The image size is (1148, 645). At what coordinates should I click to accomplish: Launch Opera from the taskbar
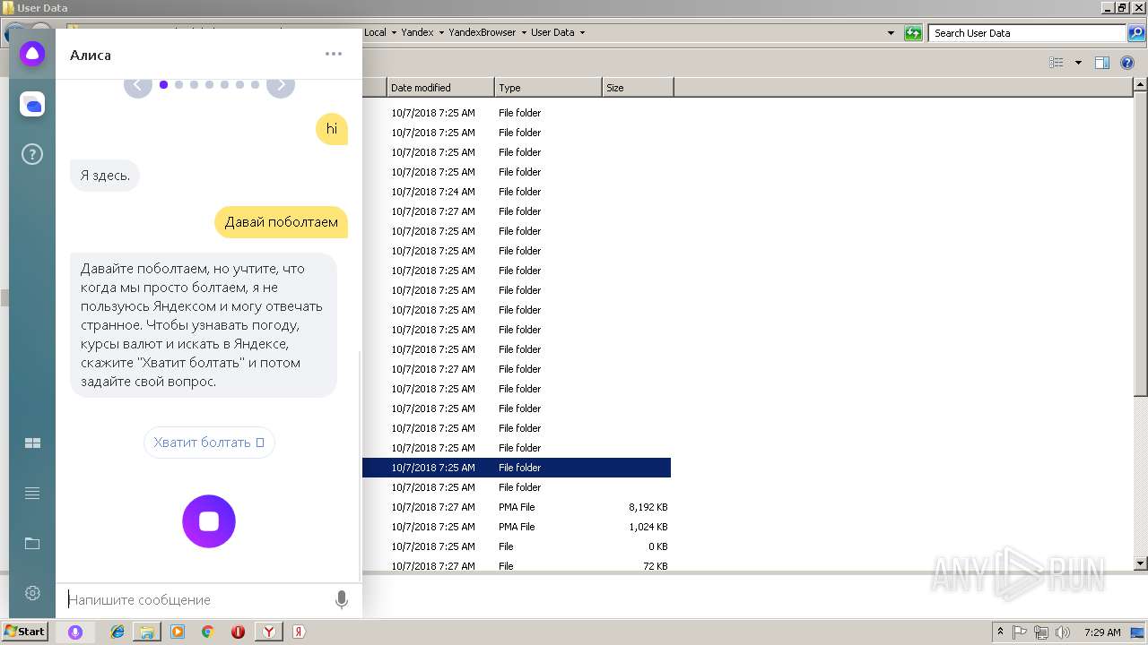238,632
